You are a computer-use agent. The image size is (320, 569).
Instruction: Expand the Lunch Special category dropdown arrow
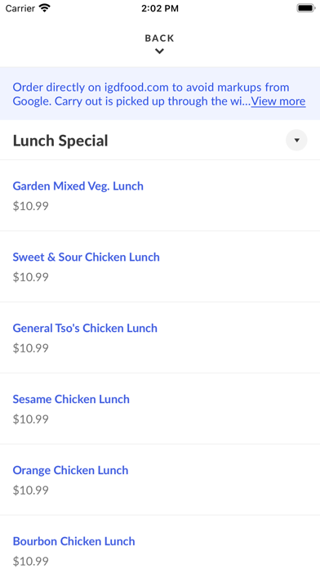[296, 140]
